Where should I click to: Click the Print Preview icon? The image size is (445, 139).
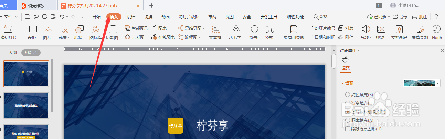(53, 17)
